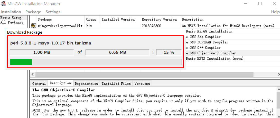The height and width of the screenshot is (118, 280).
Task: Click The GNU Objective-C Compiler heading
Action: pyautogui.click(x=64, y=90)
